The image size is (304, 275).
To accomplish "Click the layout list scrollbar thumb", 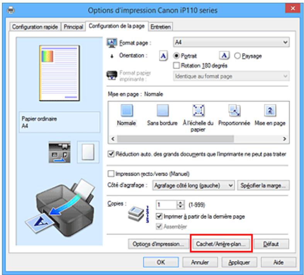I will [175, 139].
